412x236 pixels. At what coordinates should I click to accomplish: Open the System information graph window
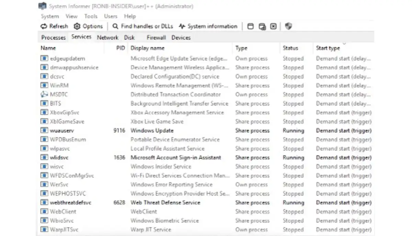[x=208, y=26]
